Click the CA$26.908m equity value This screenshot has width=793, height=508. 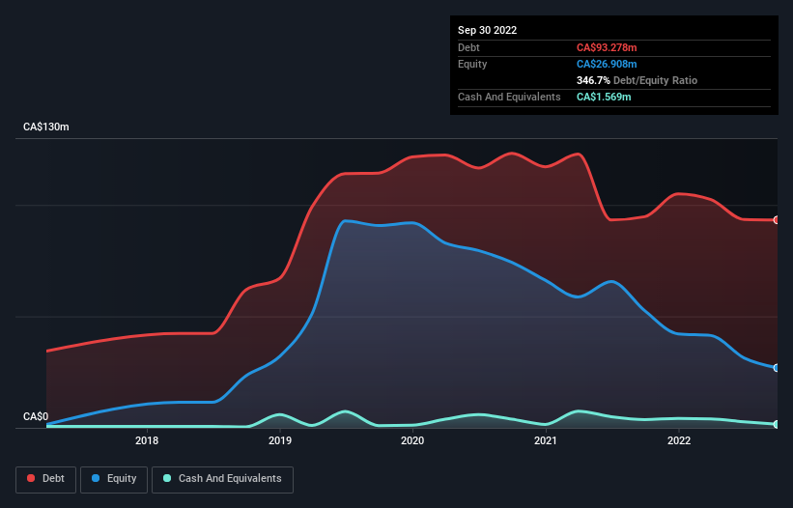coord(607,64)
